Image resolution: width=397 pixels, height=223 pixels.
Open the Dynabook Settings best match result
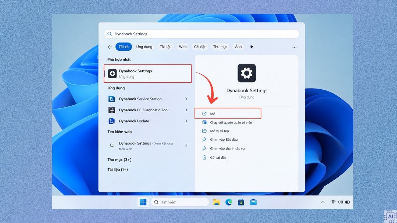(148, 73)
